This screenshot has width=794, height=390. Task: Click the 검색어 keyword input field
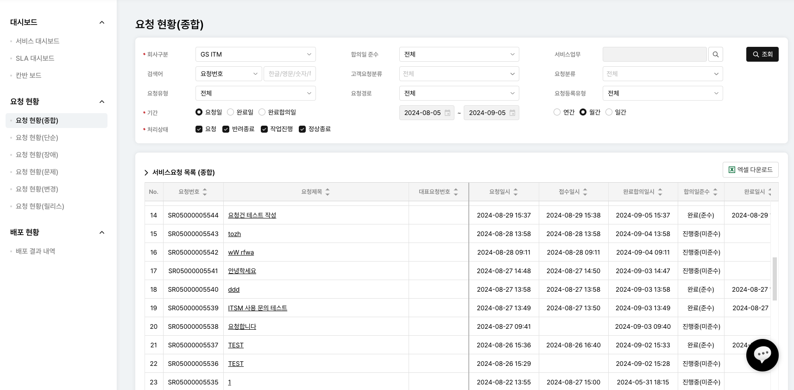[x=290, y=74]
